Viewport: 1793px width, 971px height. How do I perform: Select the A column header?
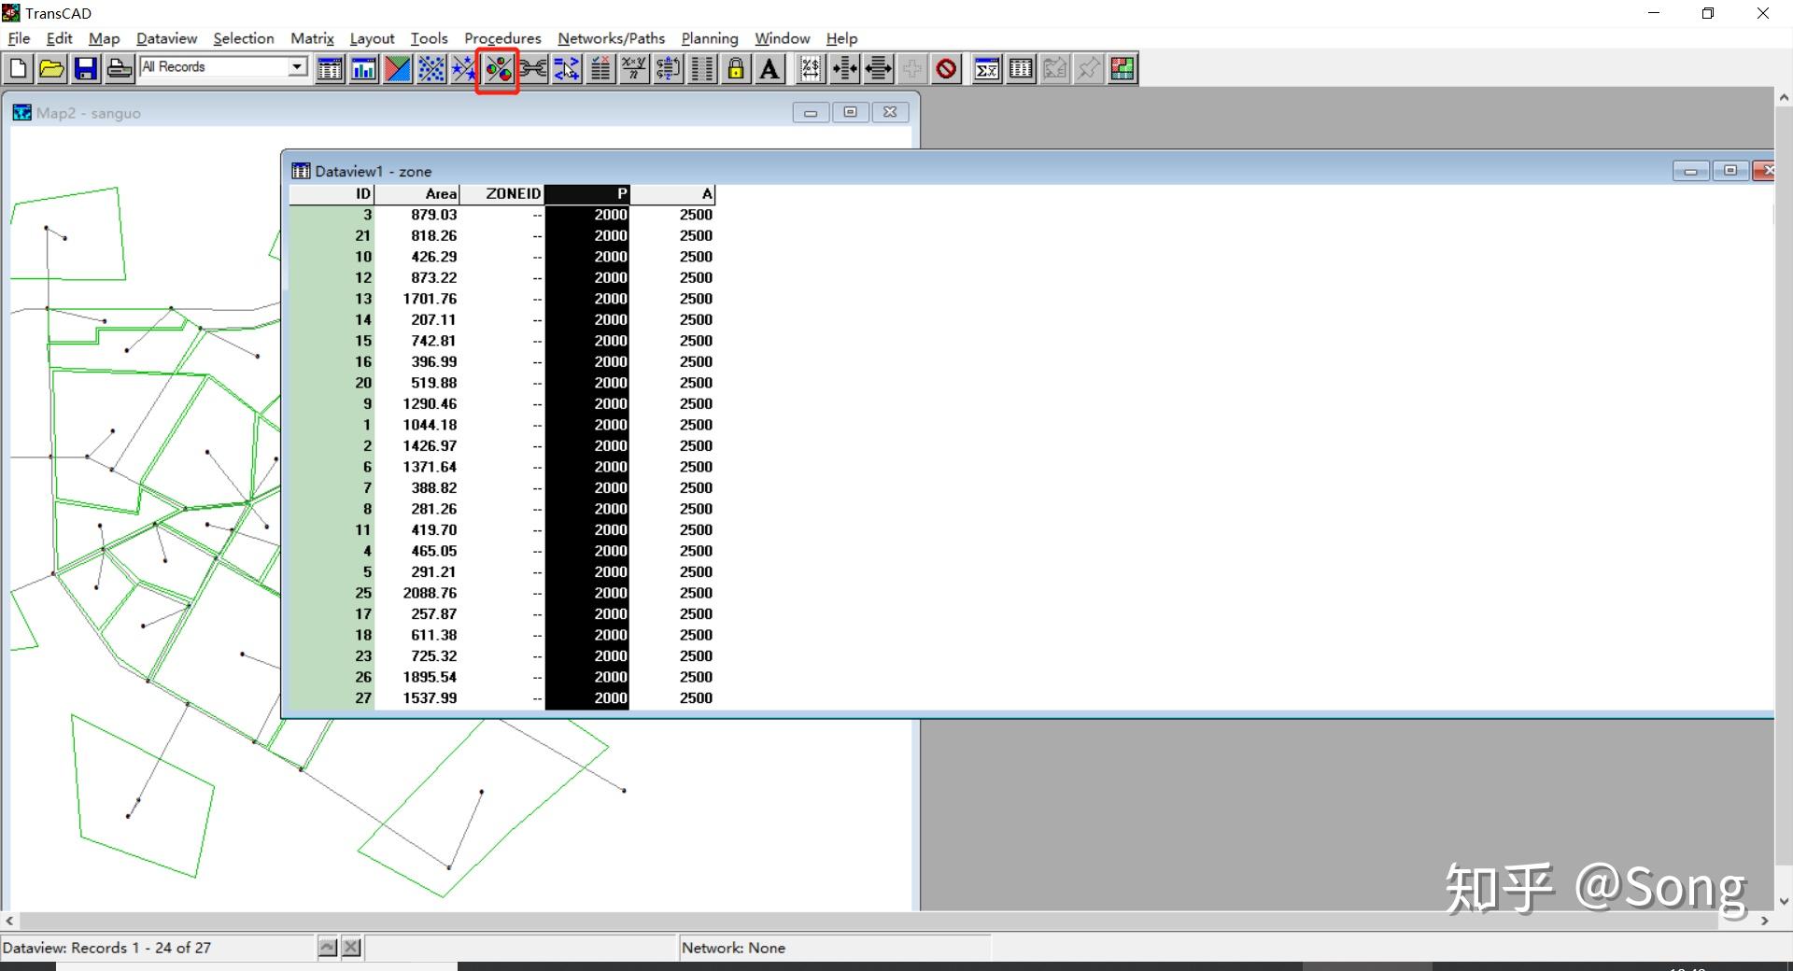(672, 194)
